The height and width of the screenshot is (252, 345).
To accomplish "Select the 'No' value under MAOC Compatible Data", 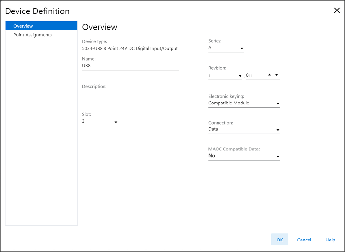I will click(x=241, y=156).
